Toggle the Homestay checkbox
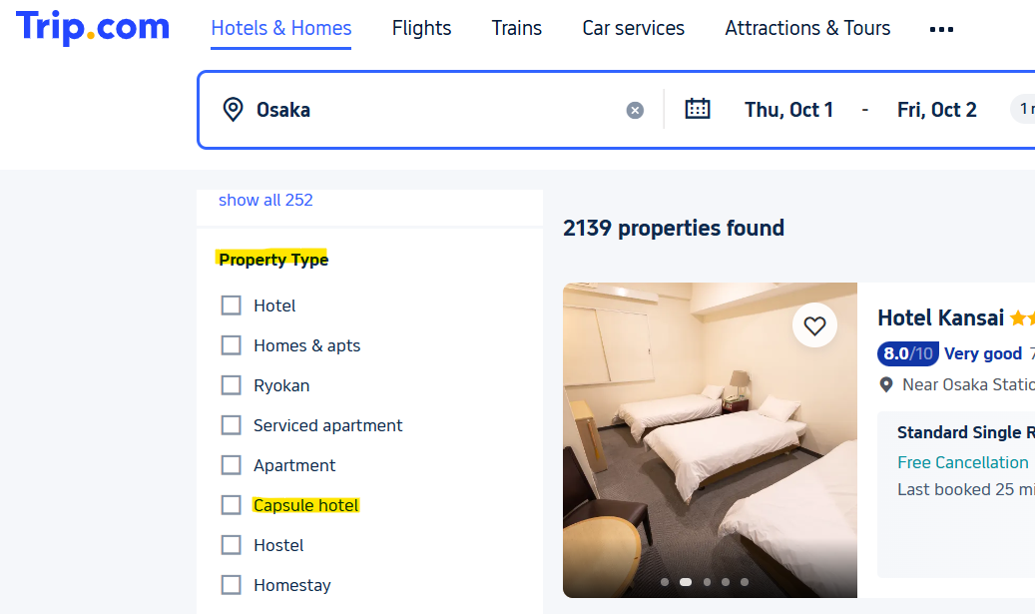 click(232, 585)
